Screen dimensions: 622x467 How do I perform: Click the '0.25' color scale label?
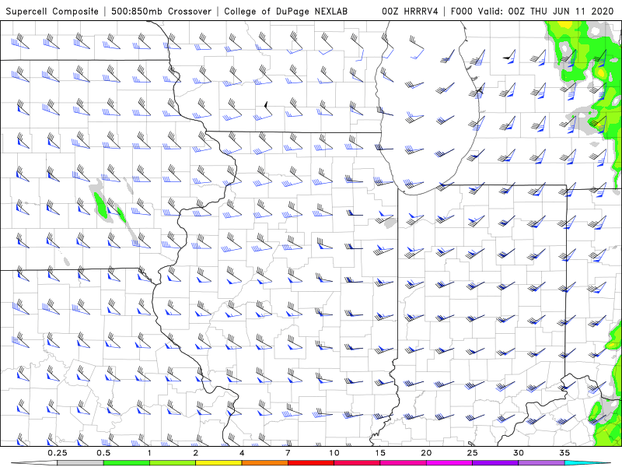coord(57,453)
